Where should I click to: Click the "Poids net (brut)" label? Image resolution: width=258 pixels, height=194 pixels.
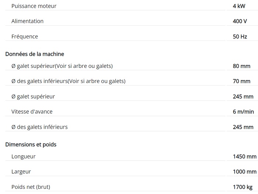point(31,187)
